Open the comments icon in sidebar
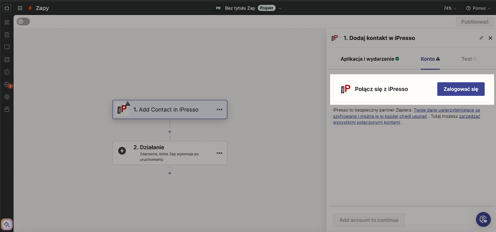The height and width of the screenshot is (232, 496). (x=7, y=47)
